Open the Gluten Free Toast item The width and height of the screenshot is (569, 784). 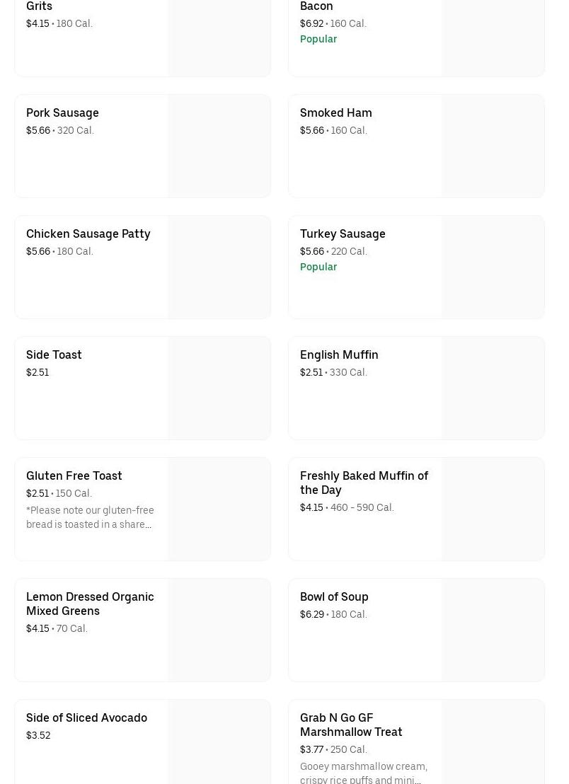[x=74, y=475]
